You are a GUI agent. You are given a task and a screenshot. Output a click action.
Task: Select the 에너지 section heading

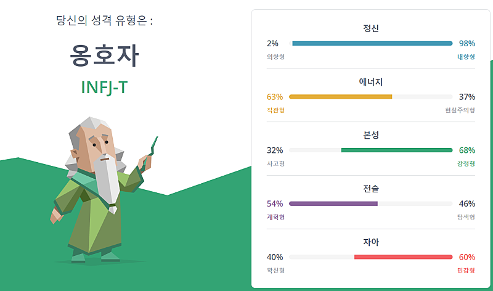coord(371,82)
